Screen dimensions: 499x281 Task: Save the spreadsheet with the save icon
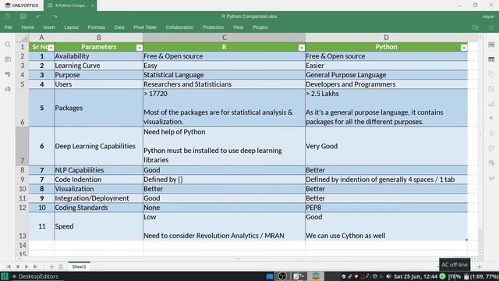point(8,16)
